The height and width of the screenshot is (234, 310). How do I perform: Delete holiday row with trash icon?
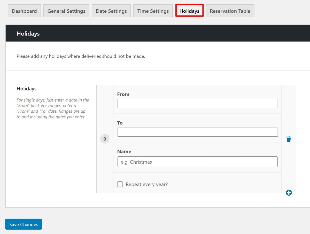click(x=289, y=139)
